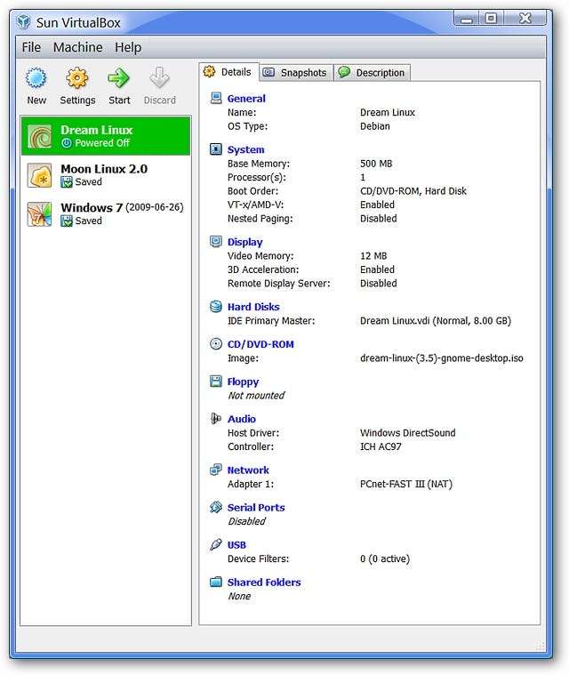Open the Help menu
The width and height of the screenshot is (569, 675).
[x=128, y=47]
